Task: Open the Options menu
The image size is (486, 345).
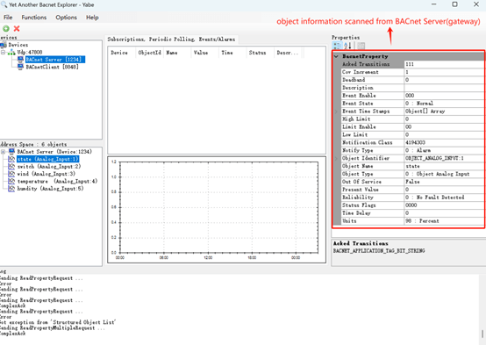Action: (x=66, y=18)
